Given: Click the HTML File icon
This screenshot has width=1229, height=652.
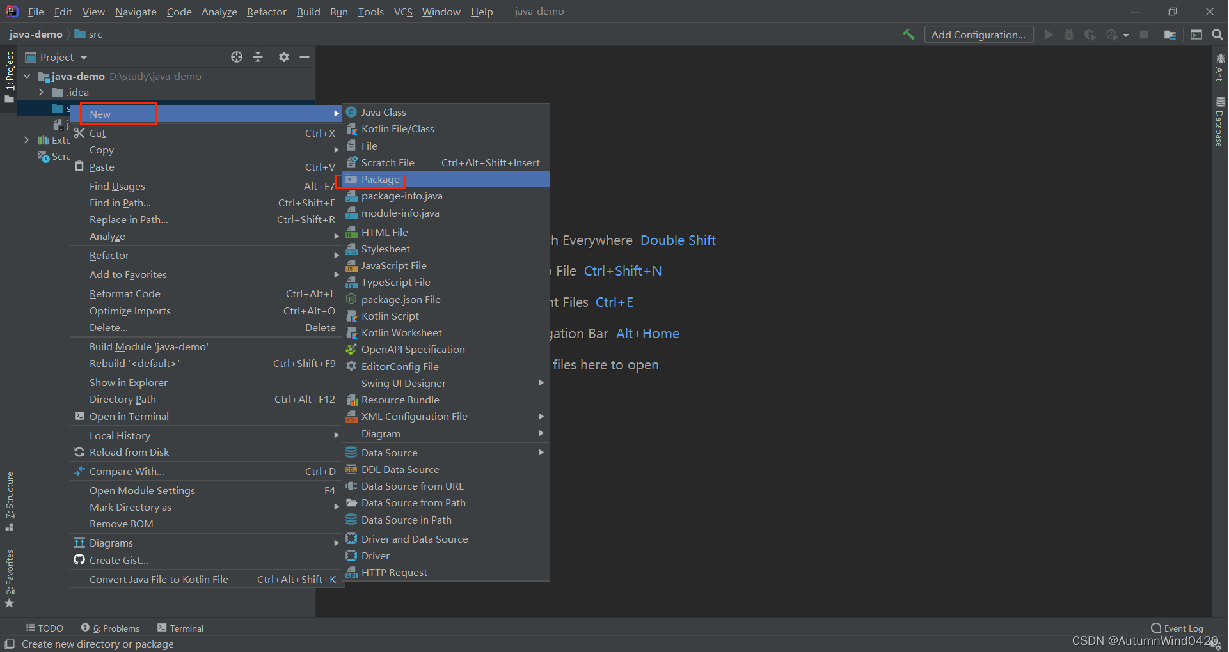Looking at the screenshot, I should (351, 232).
